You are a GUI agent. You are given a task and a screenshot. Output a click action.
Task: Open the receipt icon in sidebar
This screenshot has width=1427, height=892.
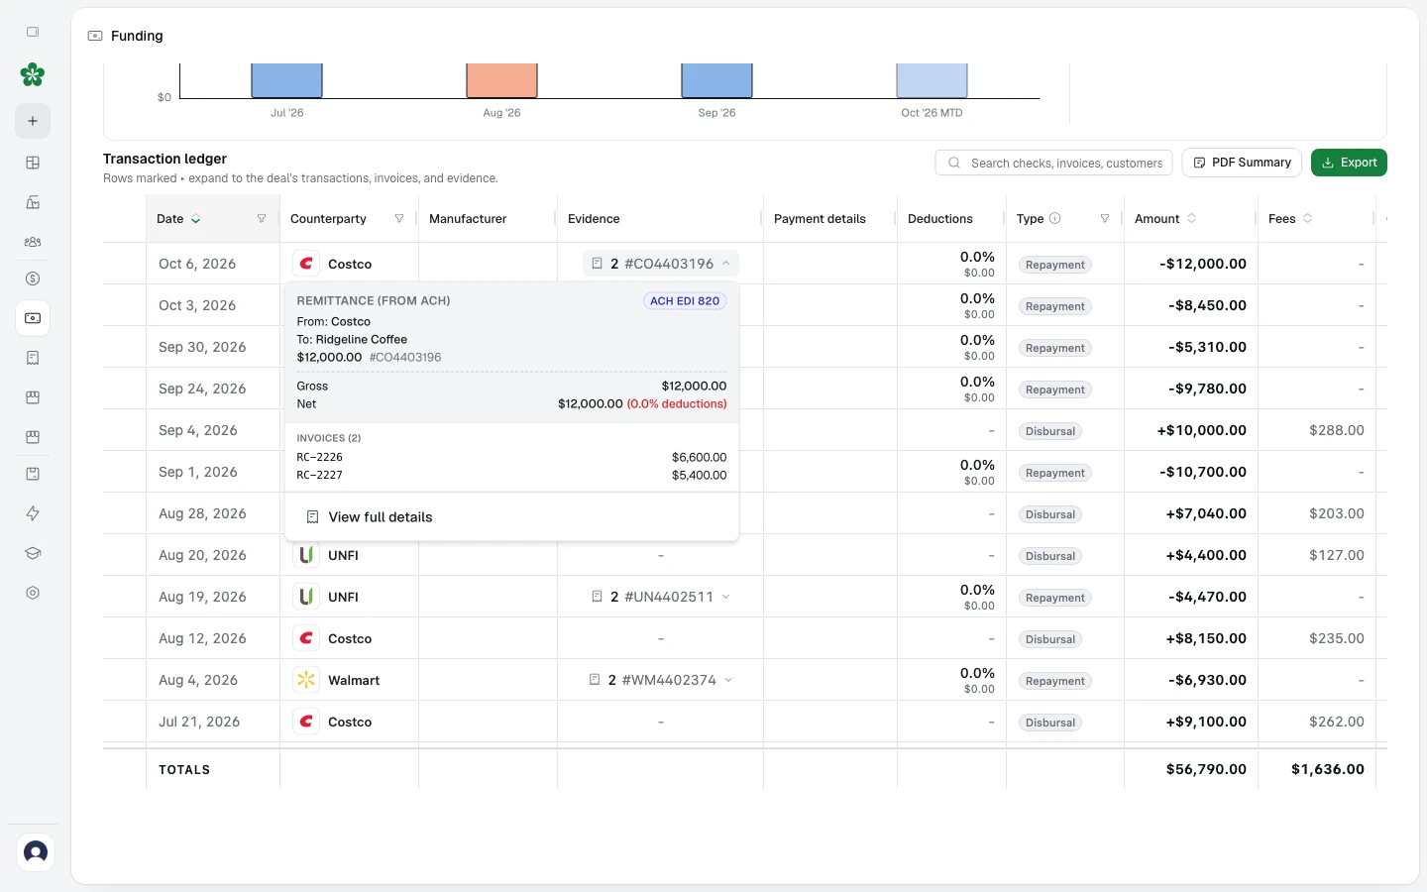(33, 358)
